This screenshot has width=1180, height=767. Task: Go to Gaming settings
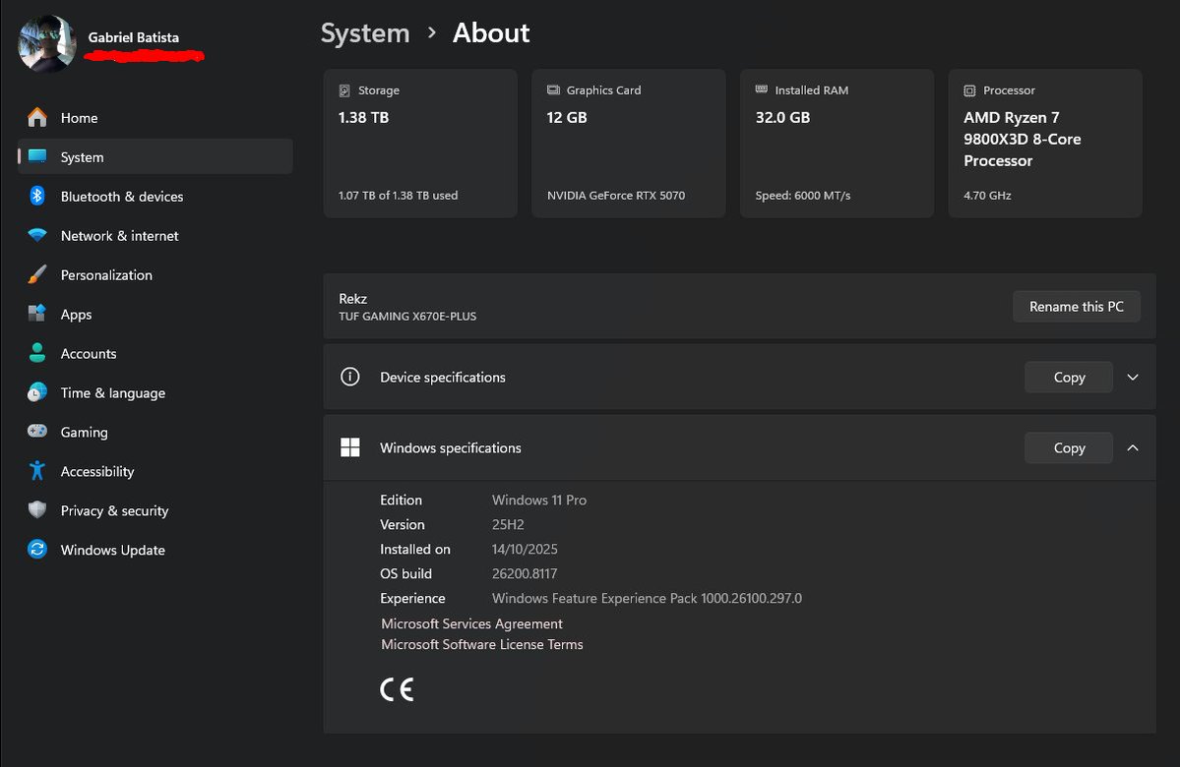[155, 432]
